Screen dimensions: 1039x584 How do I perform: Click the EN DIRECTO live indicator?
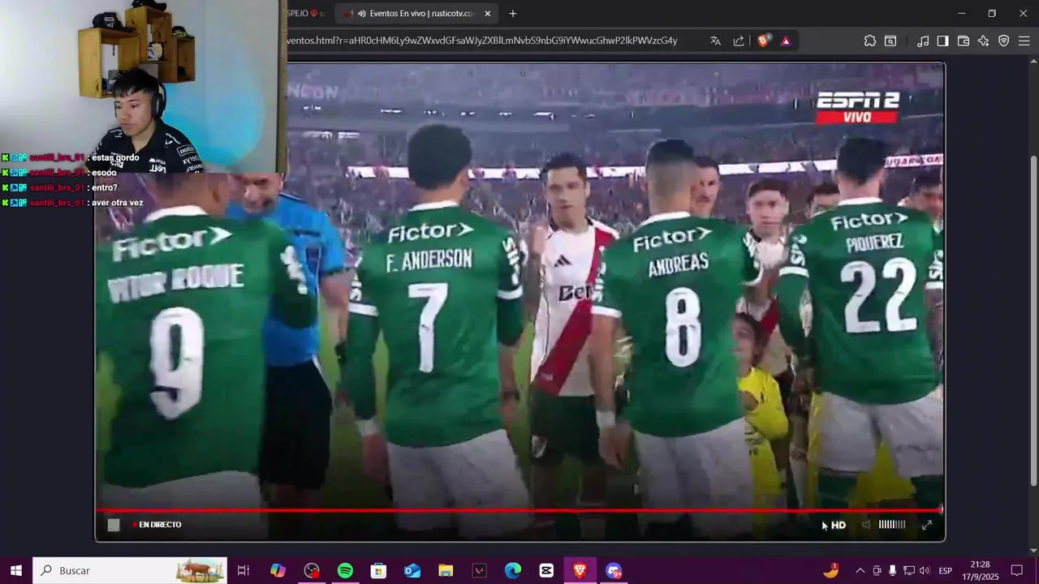(157, 525)
